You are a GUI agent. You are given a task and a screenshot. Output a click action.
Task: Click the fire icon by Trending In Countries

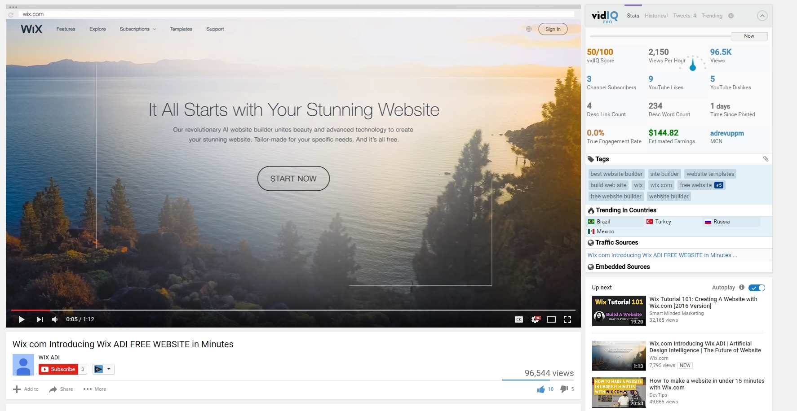[x=591, y=210]
